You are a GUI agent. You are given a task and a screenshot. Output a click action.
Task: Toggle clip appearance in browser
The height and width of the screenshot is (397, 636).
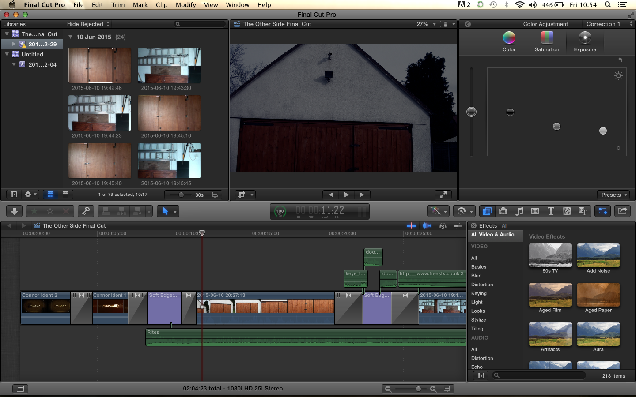tap(215, 195)
